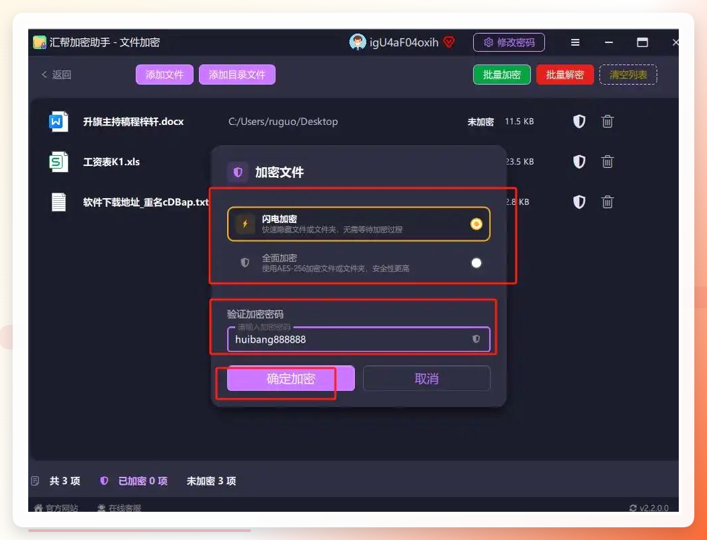Image resolution: width=707 pixels, height=540 pixels.
Task: Click the refresh icon next to v2.2.0.0
Action: pyautogui.click(x=633, y=508)
